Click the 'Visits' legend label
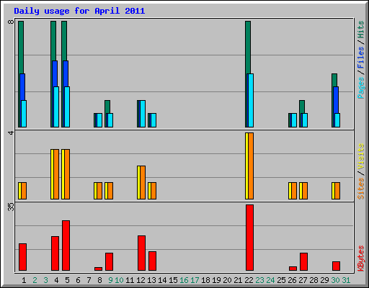 360,156
